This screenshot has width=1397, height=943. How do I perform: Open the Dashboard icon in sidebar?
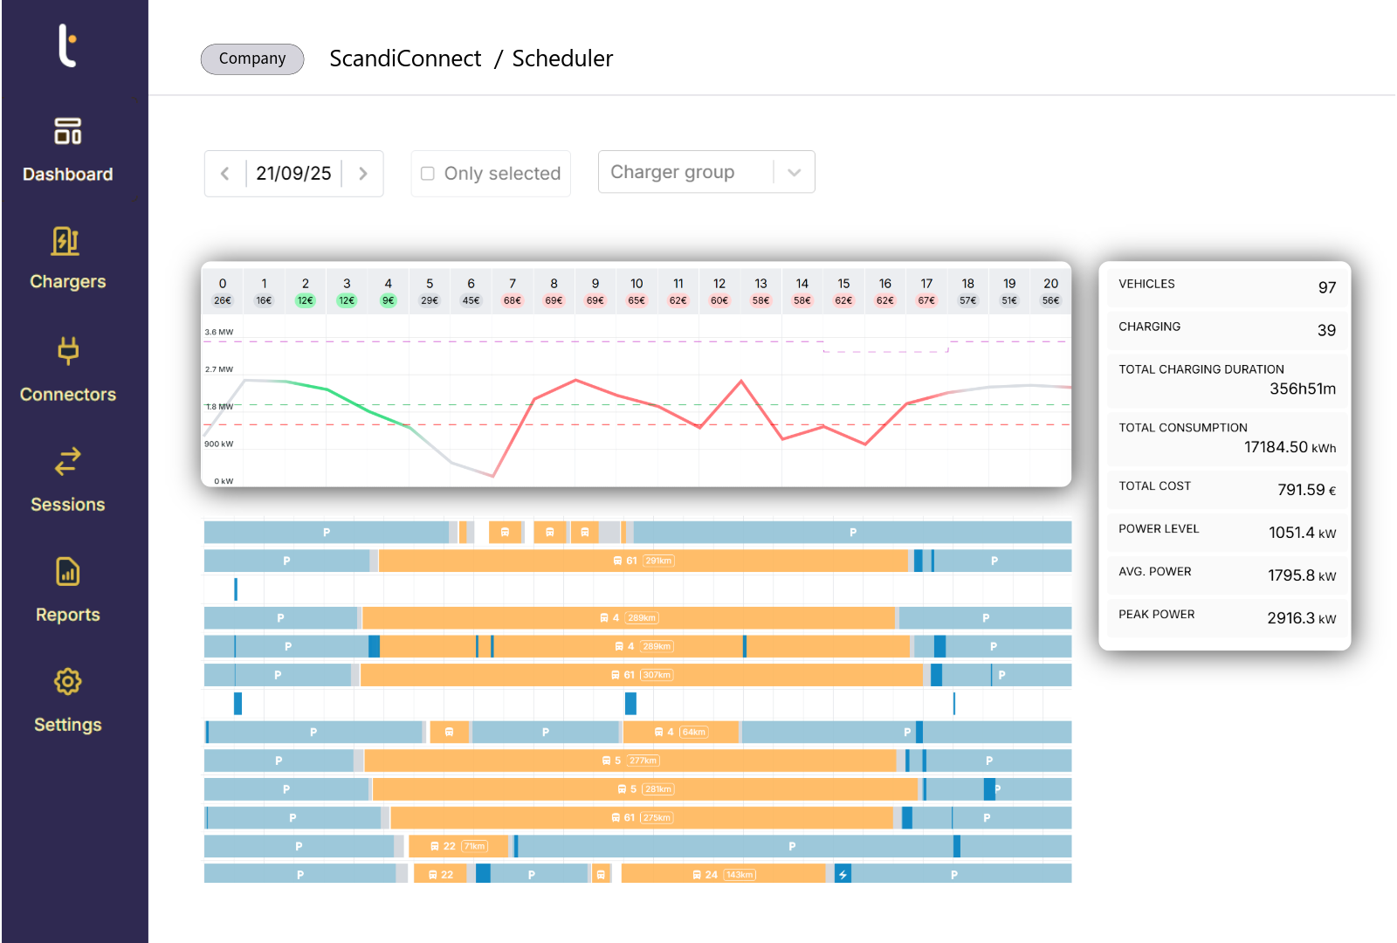[x=67, y=131]
